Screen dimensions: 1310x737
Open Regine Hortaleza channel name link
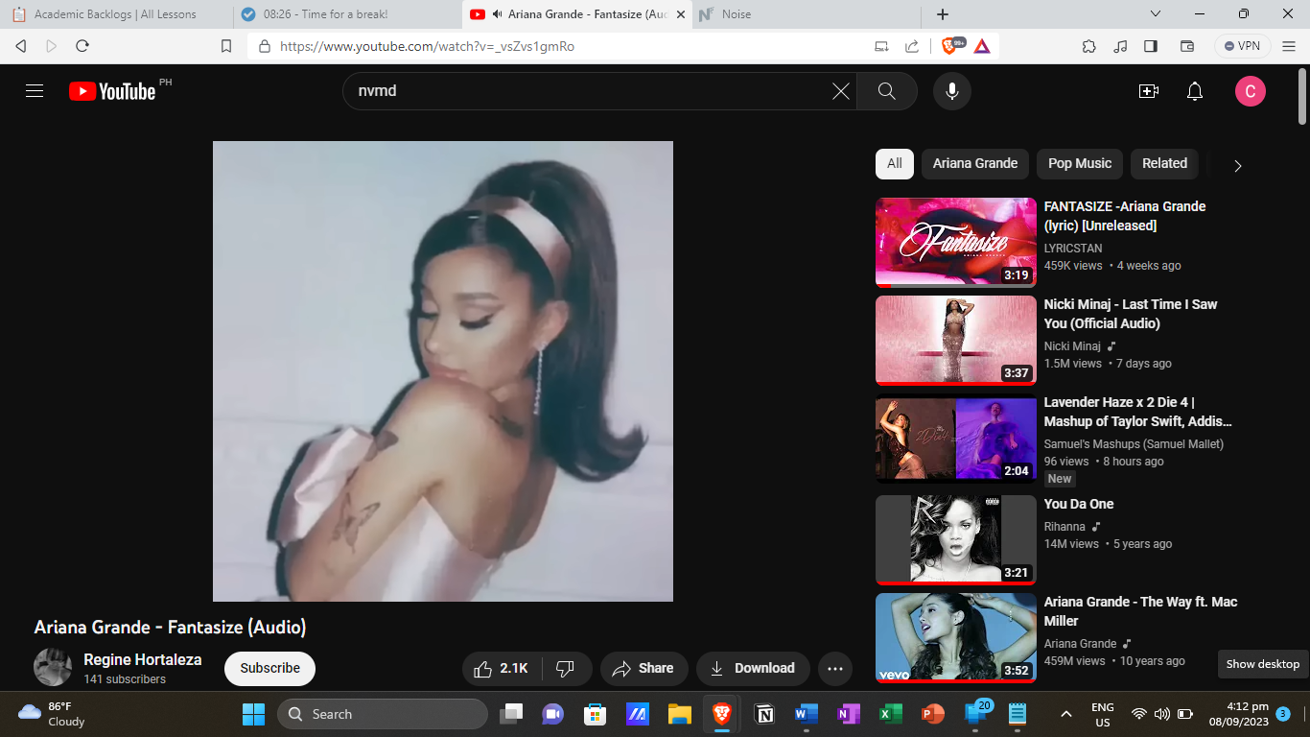click(143, 659)
